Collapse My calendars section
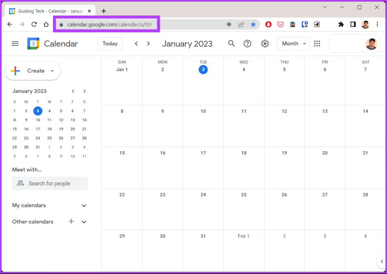387x274 pixels. 84,205
